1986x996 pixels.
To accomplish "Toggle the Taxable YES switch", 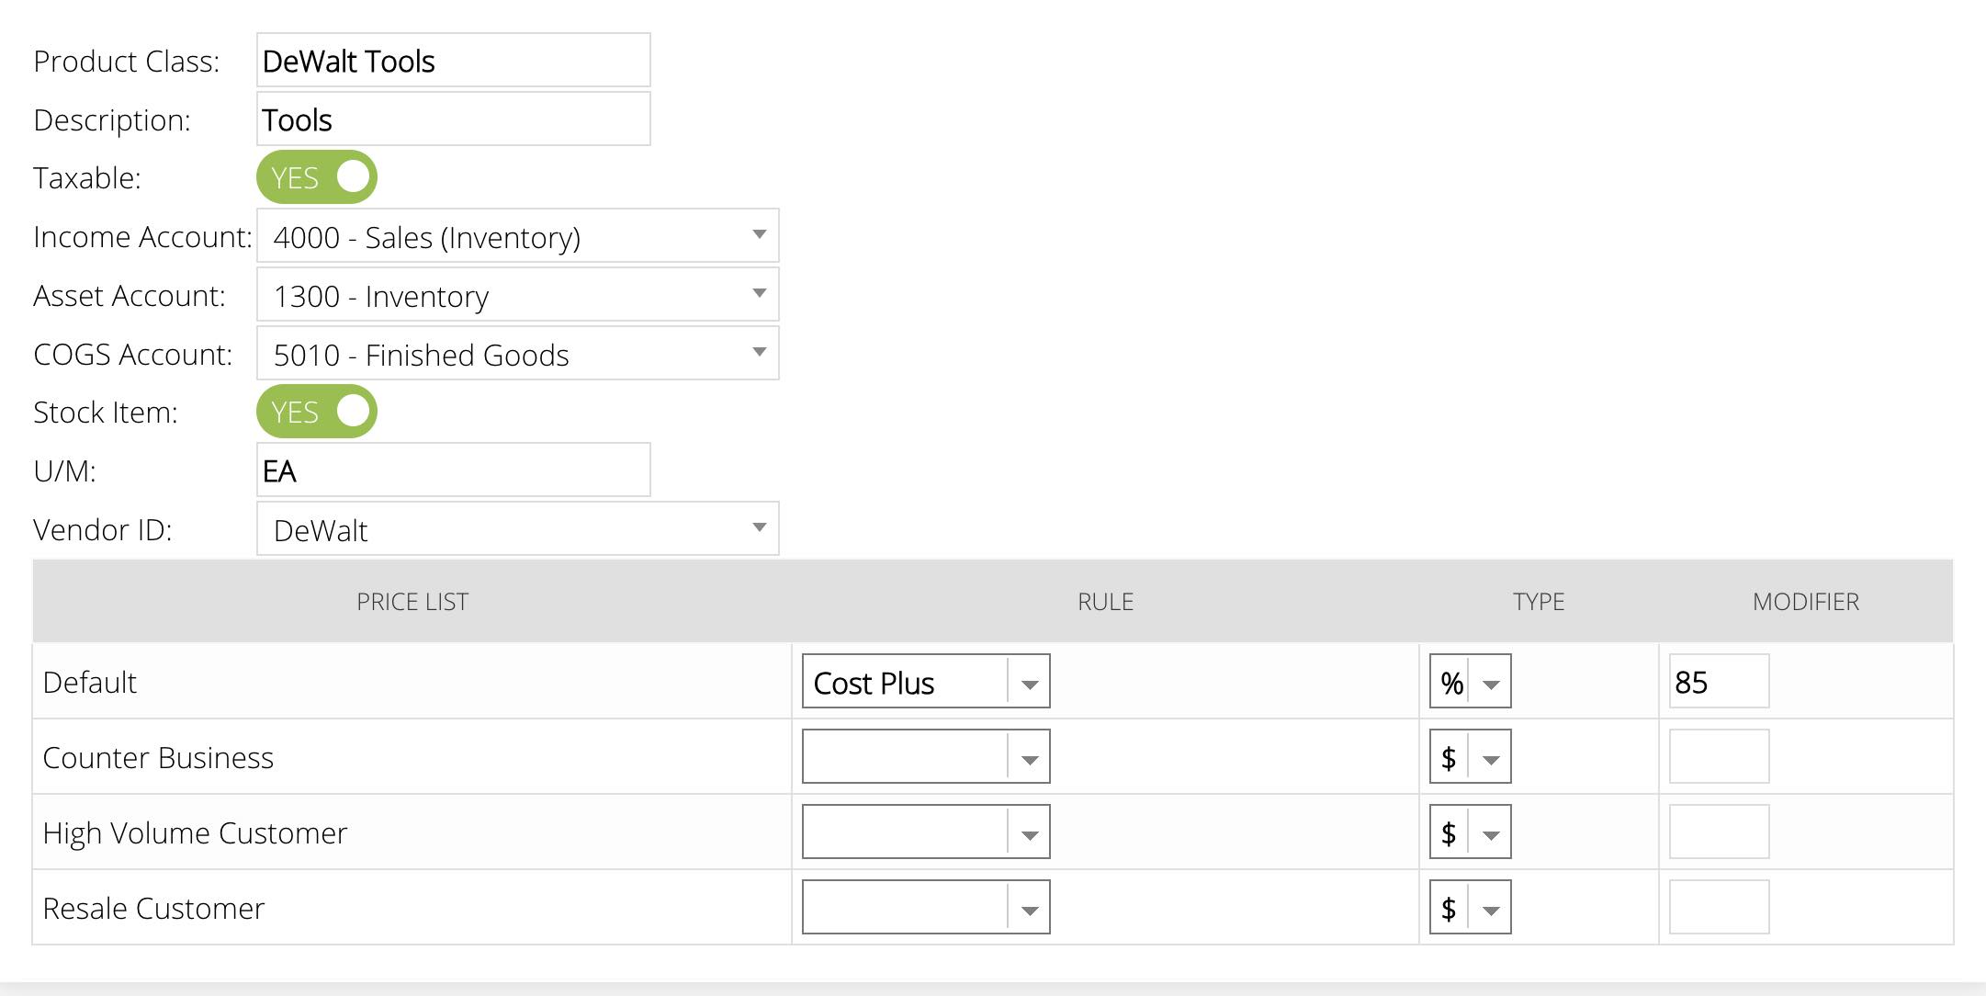I will (316, 177).
